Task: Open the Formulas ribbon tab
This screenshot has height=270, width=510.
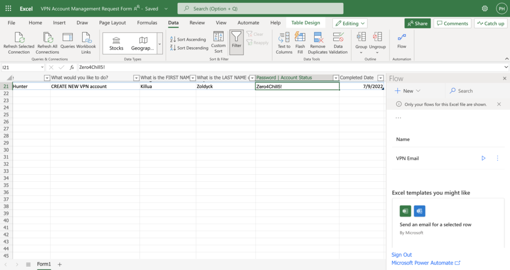Action: click(x=147, y=23)
